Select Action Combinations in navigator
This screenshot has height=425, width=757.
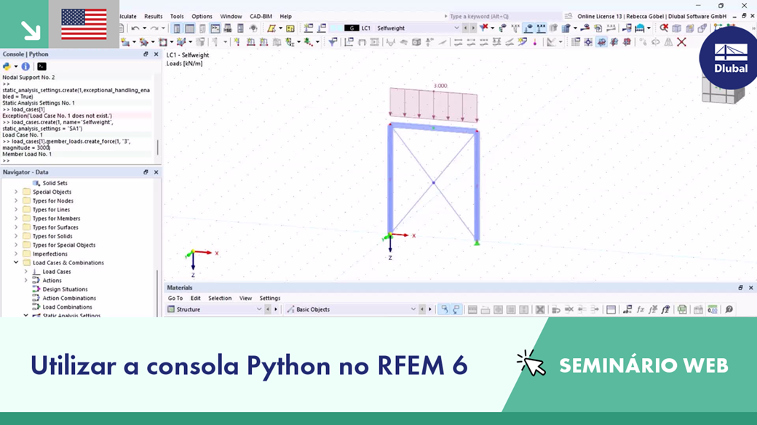(x=69, y=299)
